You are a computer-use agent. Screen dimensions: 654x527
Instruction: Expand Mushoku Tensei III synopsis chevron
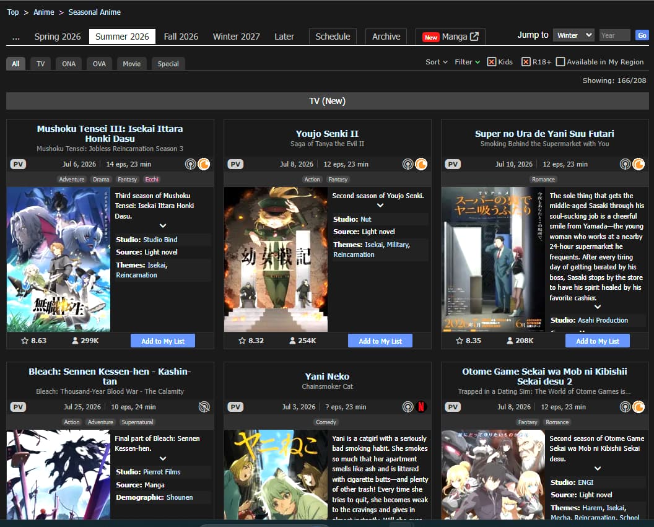(163, 225)
